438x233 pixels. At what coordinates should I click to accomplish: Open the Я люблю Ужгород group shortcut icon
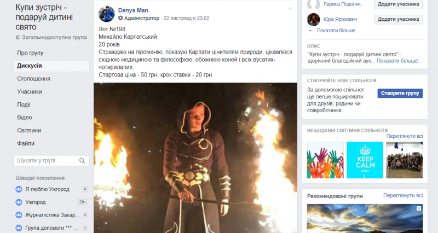click(19, 189)
